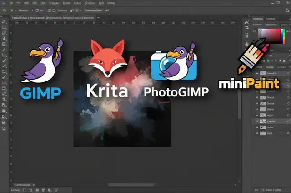Open the preset dropdown arrow in the options bar

coord(32,10)
